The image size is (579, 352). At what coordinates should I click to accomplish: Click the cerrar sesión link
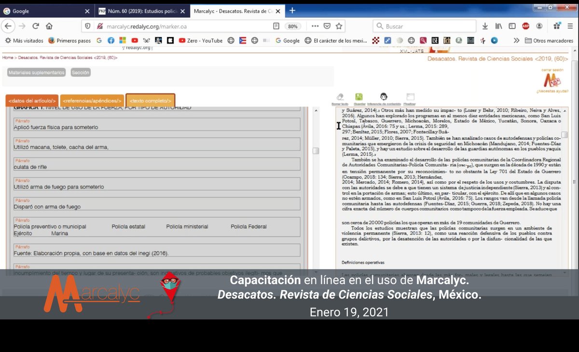coord(552,70)
